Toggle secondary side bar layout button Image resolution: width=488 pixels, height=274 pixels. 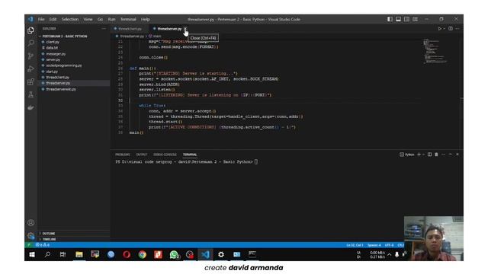tap(406, 19)
